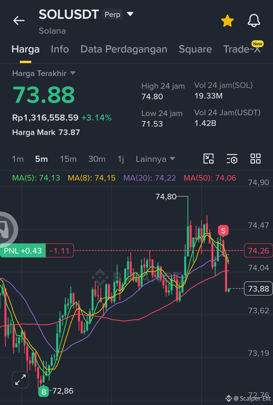Go to the Square tab
The height and width of the screenshot is (405, 273).
point(195,49)
